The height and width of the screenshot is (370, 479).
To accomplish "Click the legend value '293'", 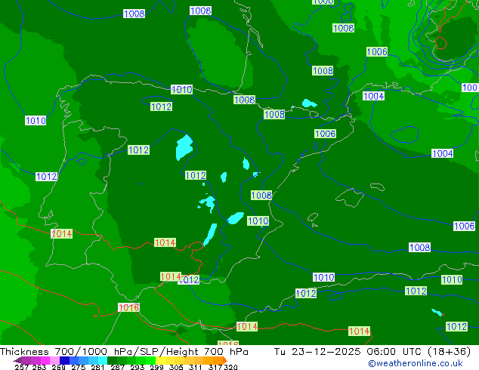I will click(138, 367).
